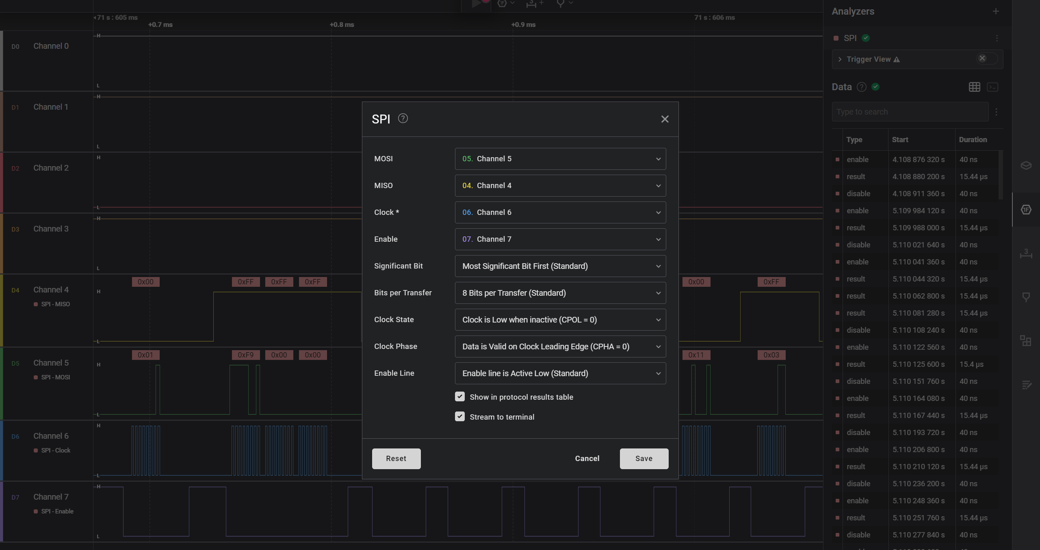Open the Measurements sidebar icon
The height and width of the screenshot is (550, 1040).
pos(1026,254)
